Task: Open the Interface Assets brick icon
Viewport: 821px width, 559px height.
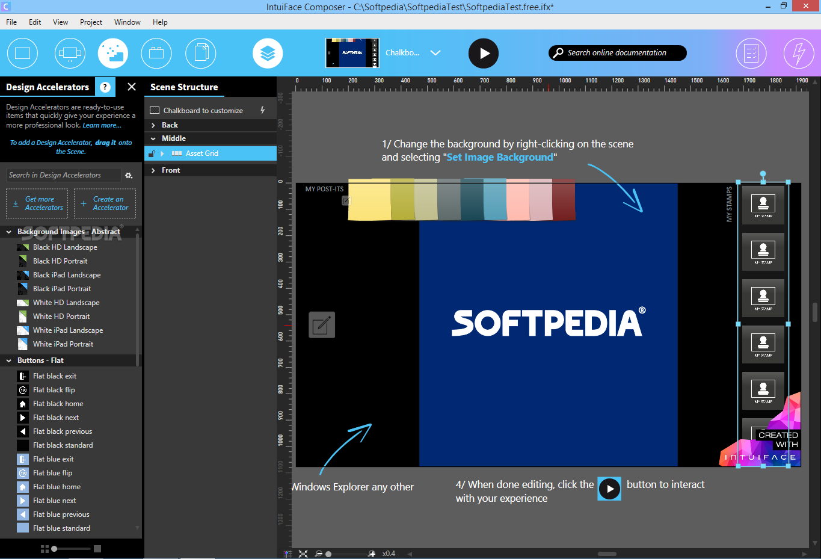Action: coord(156,53)
